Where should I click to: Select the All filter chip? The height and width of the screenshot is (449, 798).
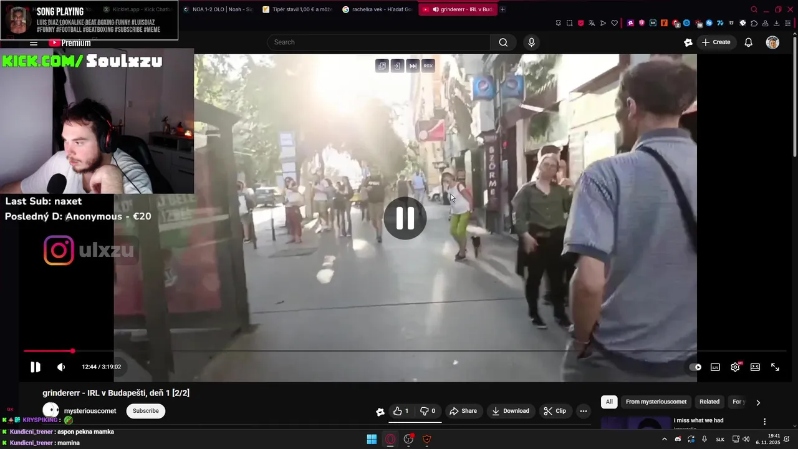pos(609,402)
